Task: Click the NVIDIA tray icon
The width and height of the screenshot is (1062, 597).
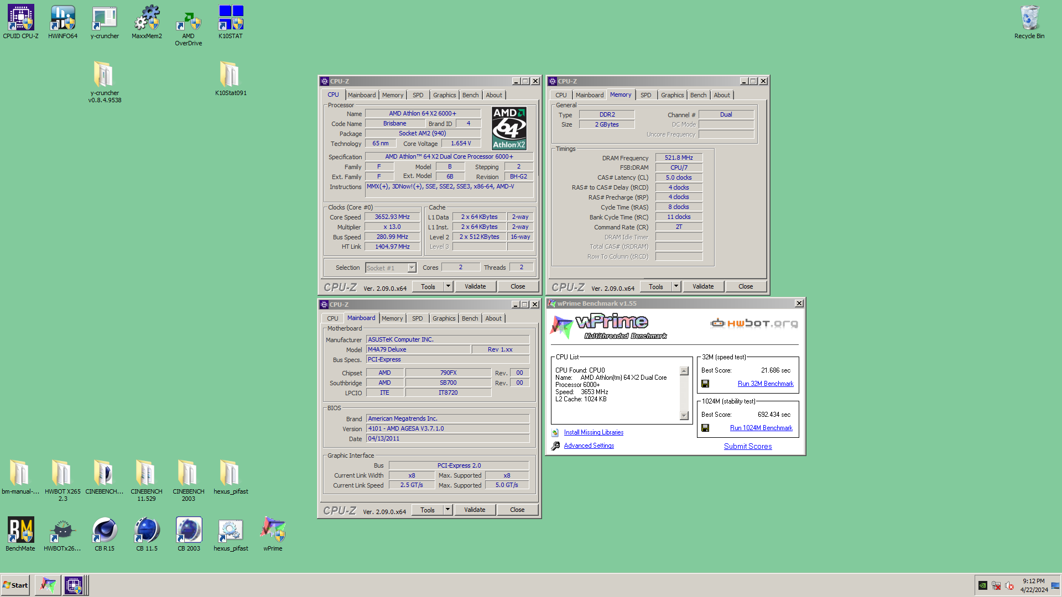Action: (983, 585)
